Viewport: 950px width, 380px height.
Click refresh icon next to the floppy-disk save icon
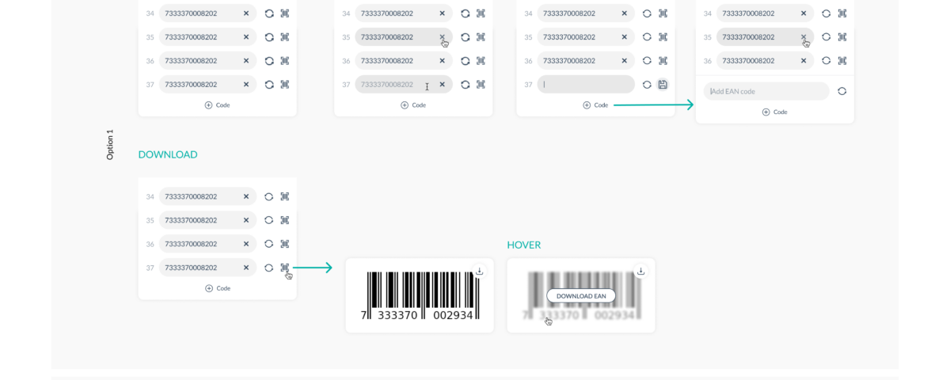tap(647, 85)
